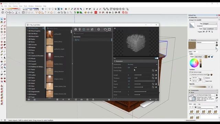Click delete asset trash icon

(93, 100)
